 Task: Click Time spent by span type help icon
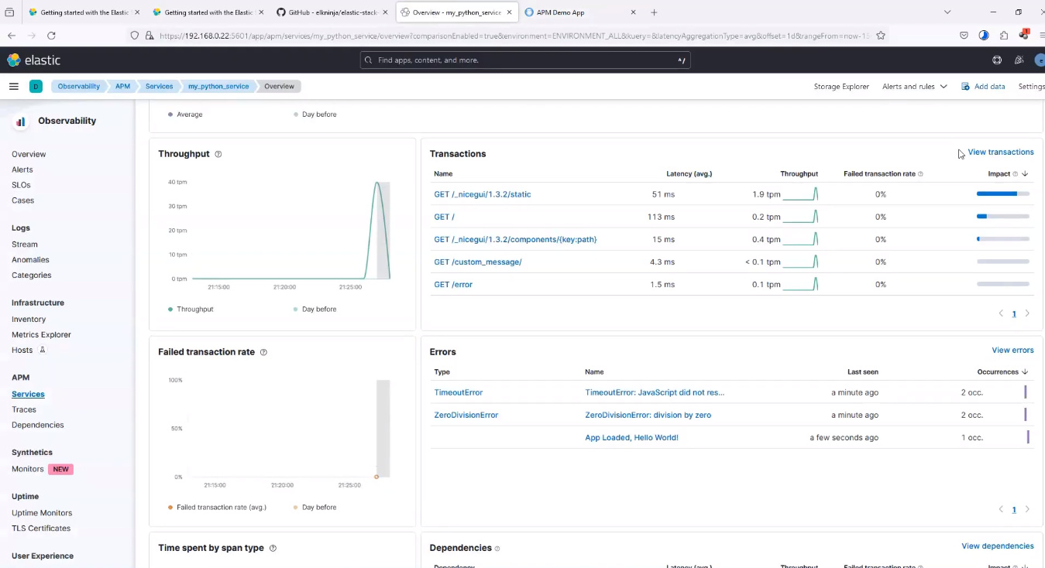273,548
